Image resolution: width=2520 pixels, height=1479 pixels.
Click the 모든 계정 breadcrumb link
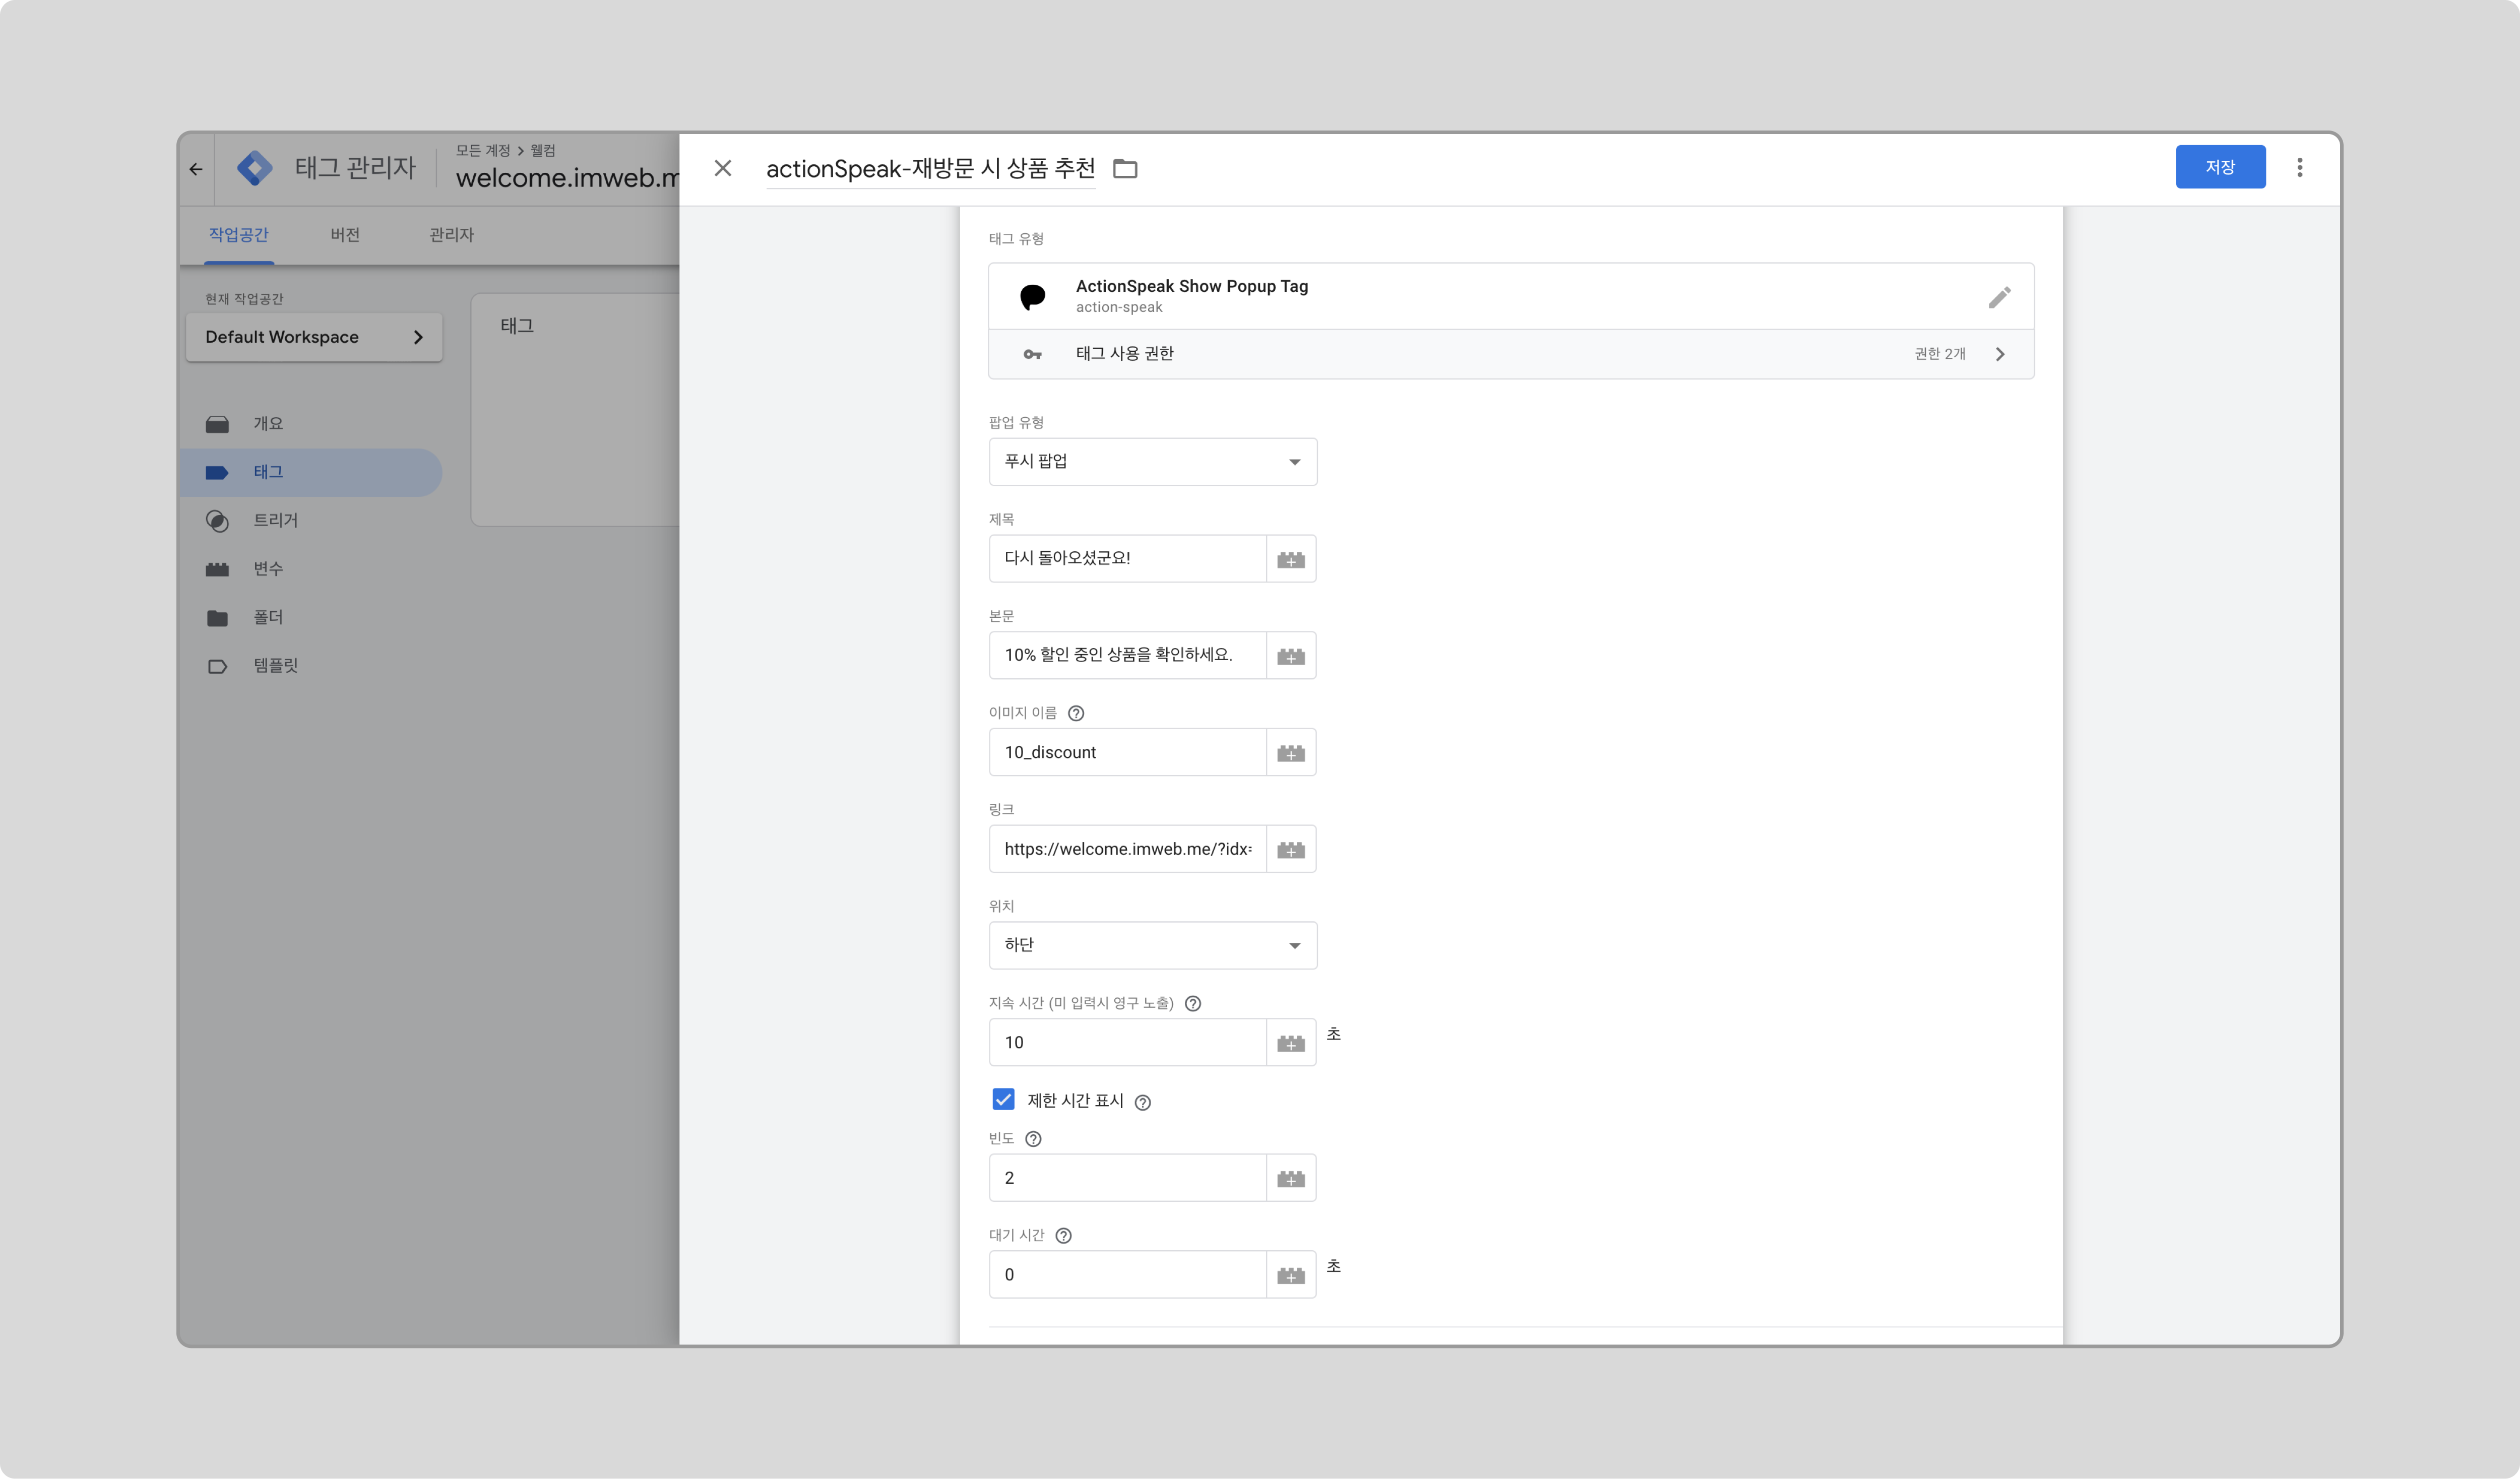click(483, 150)
